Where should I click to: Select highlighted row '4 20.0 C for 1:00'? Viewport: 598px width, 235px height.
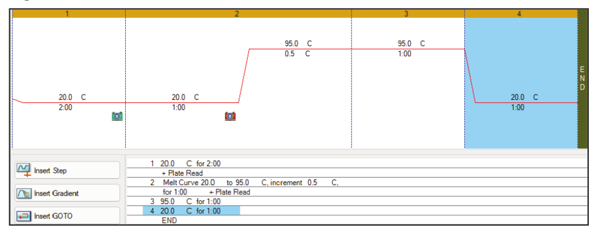191,211
